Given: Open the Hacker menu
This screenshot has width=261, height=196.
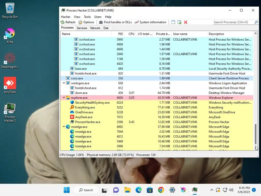Looking at the screenshot, I should [66, 17].
